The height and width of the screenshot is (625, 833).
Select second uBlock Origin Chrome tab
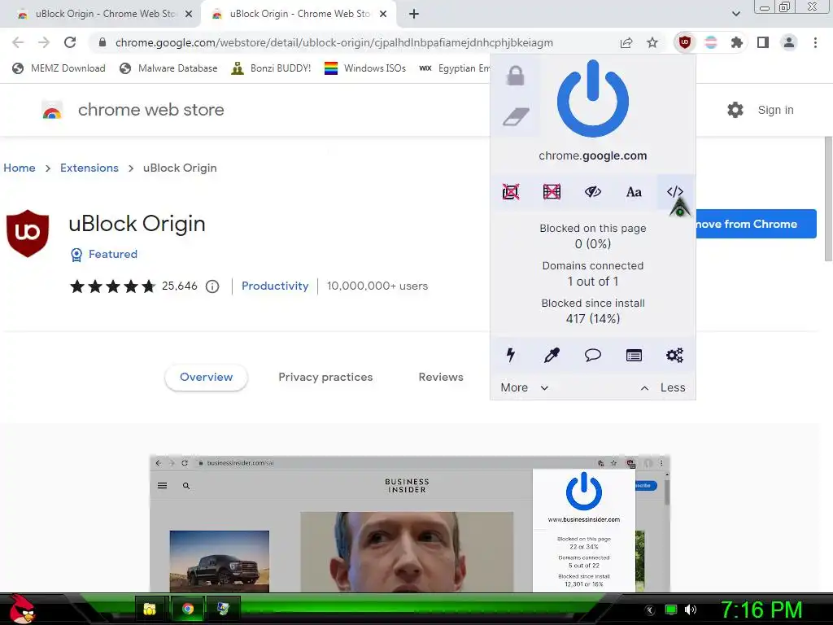[299, 14]
